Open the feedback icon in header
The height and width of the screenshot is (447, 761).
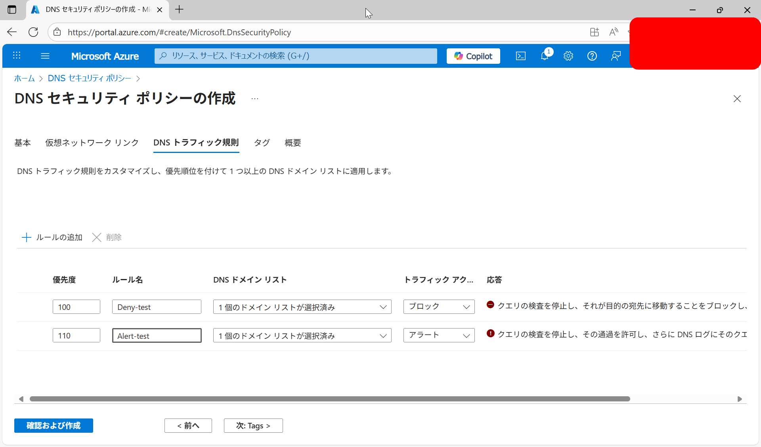point(616,56)
